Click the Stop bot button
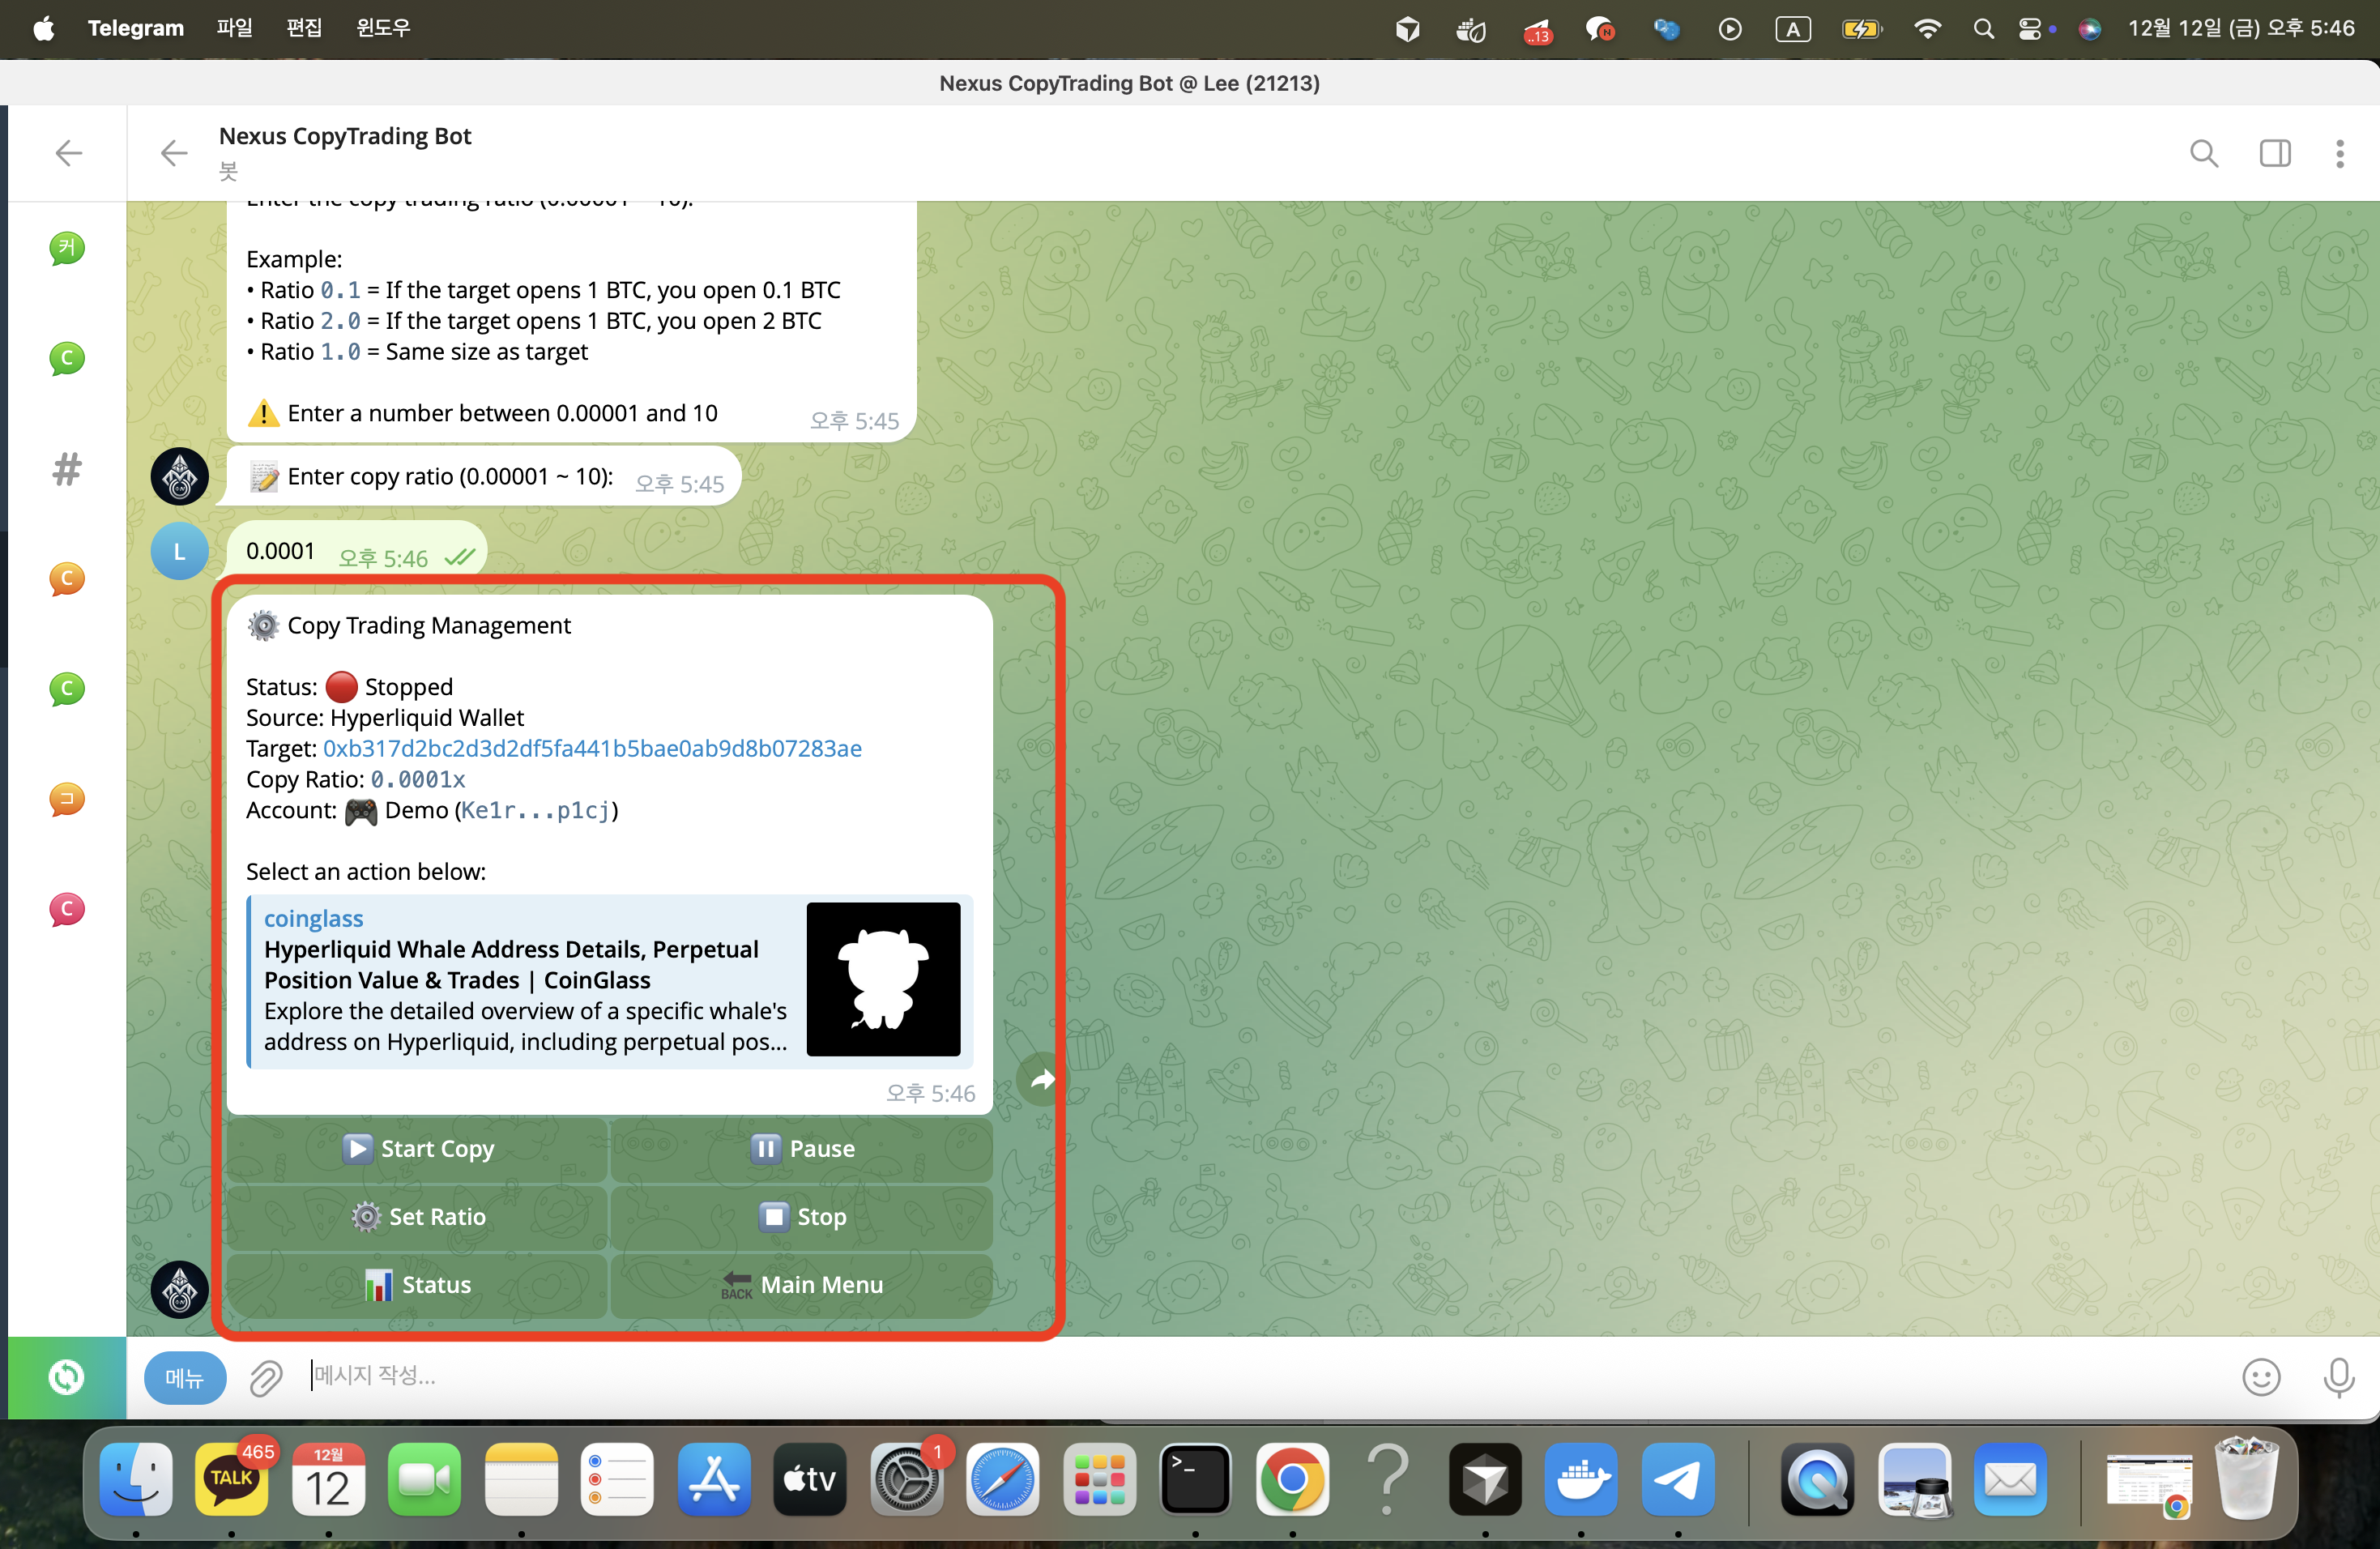Screen dimensions: 2380x1549 click(x=802, y=1216)
